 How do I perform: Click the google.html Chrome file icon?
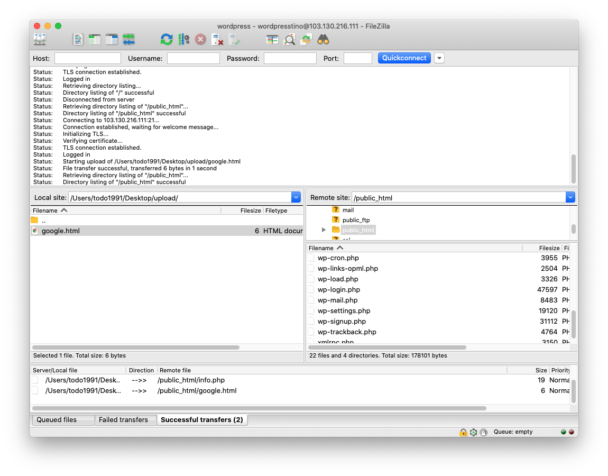(35, 231)
